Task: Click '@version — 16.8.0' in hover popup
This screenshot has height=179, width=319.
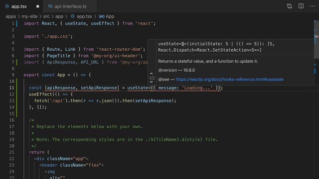Action: click(176, 70)
